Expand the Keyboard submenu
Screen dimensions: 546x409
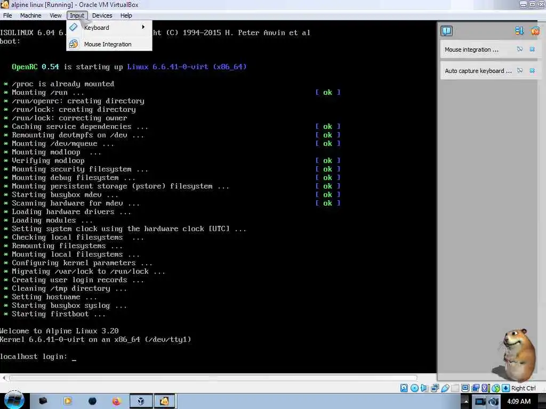click(x=109, y=28)
